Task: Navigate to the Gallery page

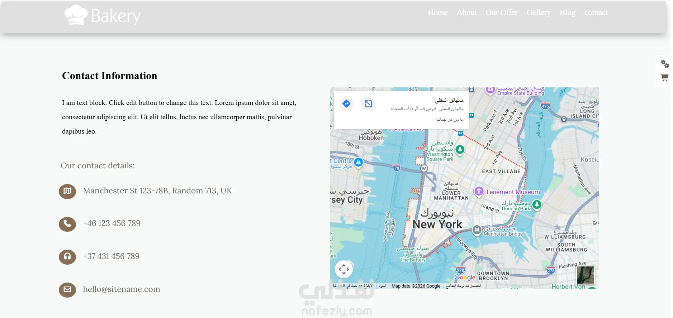Action: point(539,13)
